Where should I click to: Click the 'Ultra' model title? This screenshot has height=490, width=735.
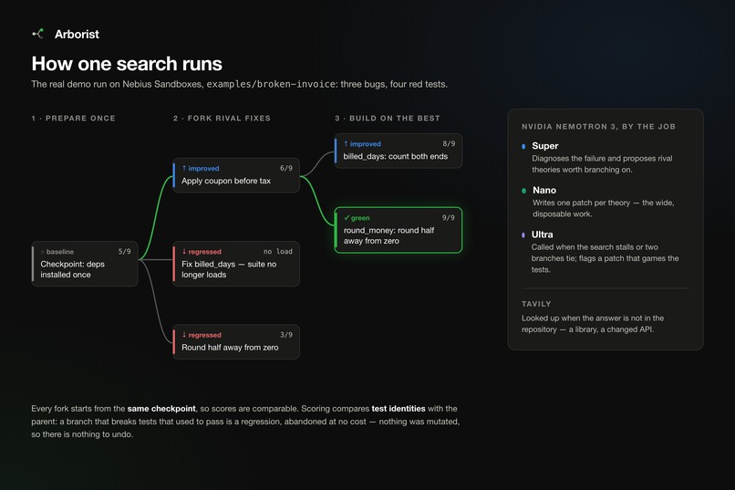[x=542, y=235]
